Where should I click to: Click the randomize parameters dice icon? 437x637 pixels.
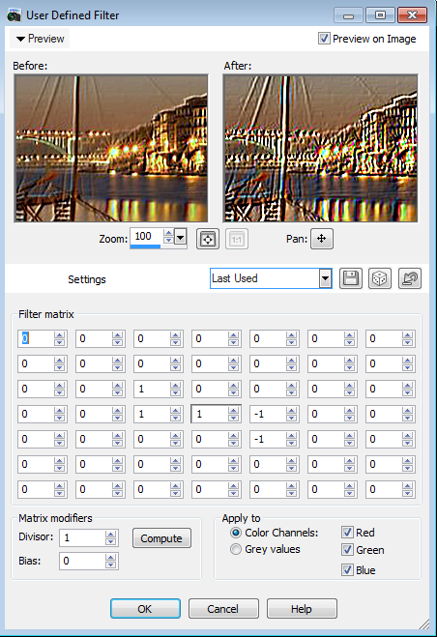point(380,278)
